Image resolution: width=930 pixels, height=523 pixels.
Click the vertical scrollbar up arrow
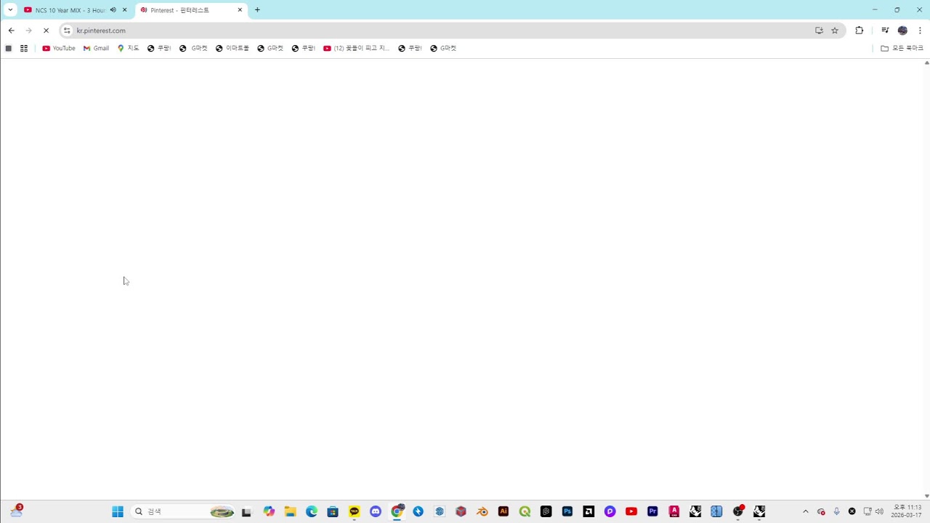pos(926,62)
